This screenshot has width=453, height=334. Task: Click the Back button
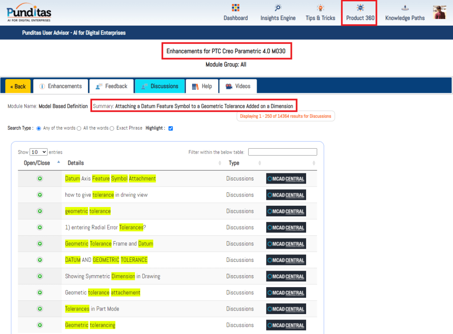coord(18,86)
